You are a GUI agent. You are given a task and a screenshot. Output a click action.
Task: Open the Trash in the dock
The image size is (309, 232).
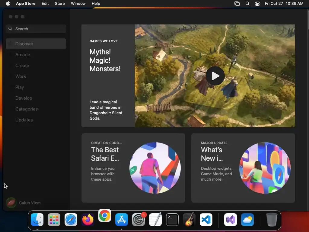272,219
